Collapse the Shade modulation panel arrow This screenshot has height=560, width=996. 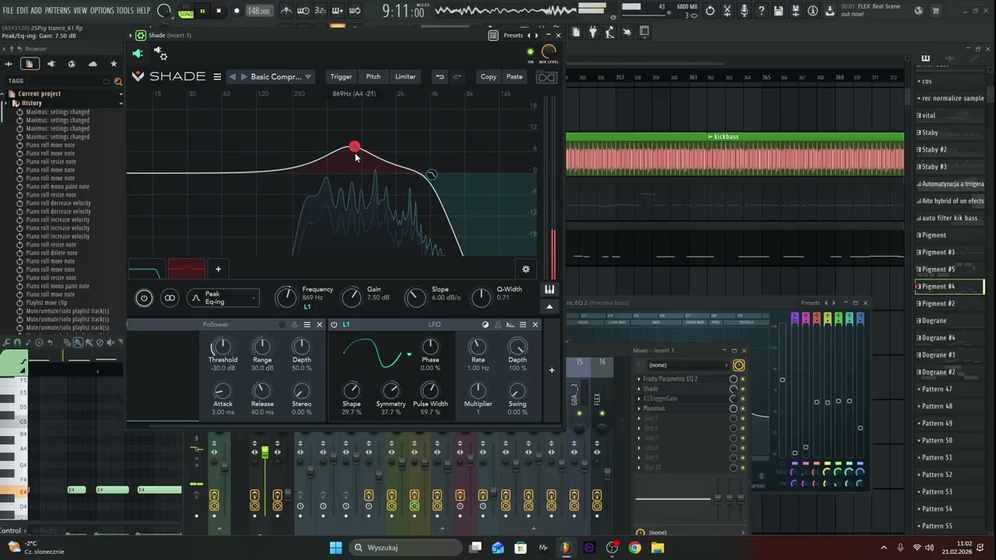click(x=549, y=306)
